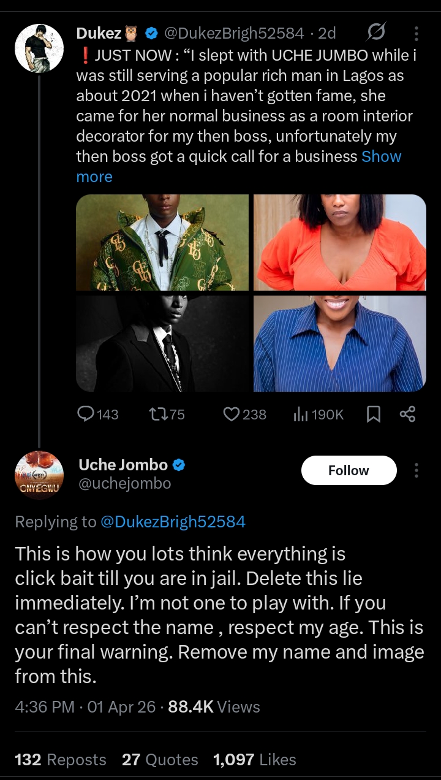The image size is (441, 780).
Task: Open the blue striped shirt photo
Action: click(340, 343)
